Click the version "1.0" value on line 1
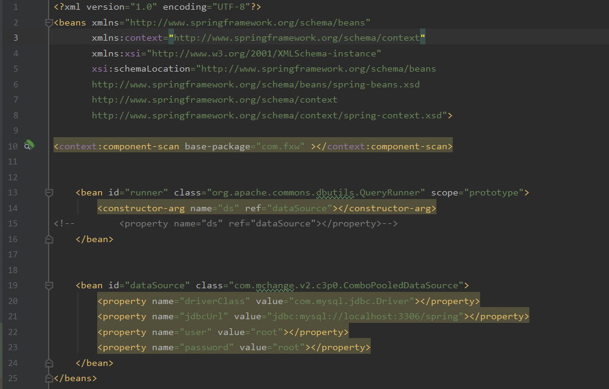The height and width of the screenshot is (389, 609). tap(143, 7)
